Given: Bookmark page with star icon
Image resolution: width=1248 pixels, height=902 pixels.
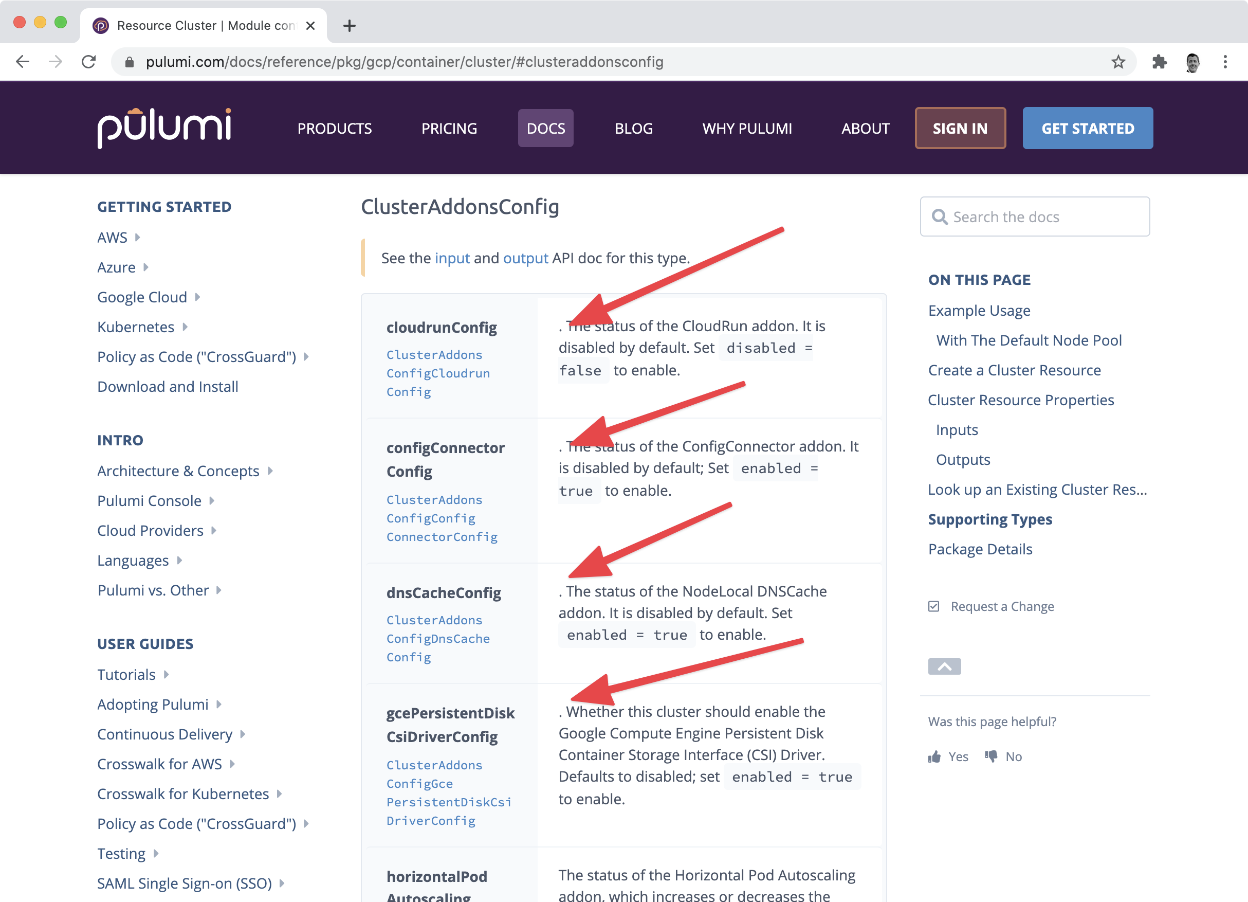Looking at the screenshot, I should [x=1117, y=62].
